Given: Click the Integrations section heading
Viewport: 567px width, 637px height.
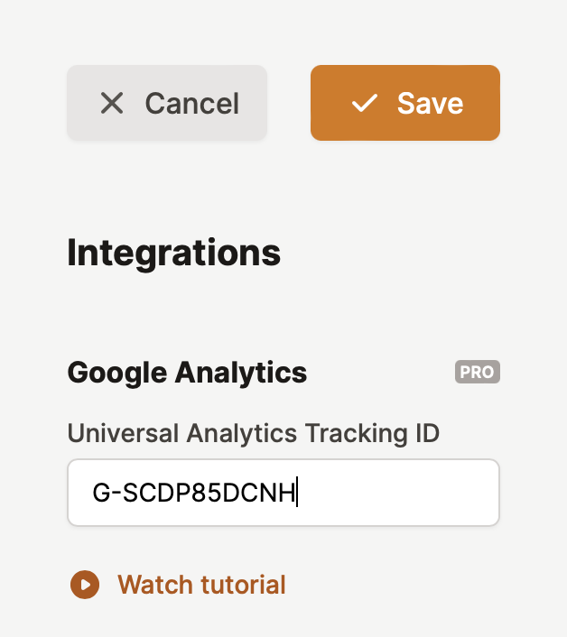Looking at the screenshot, I should coord(173,253).
